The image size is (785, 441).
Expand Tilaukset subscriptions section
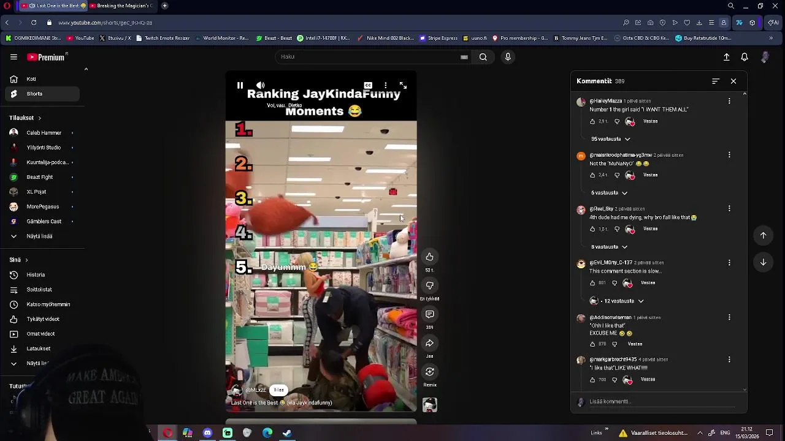click(25, 118)
